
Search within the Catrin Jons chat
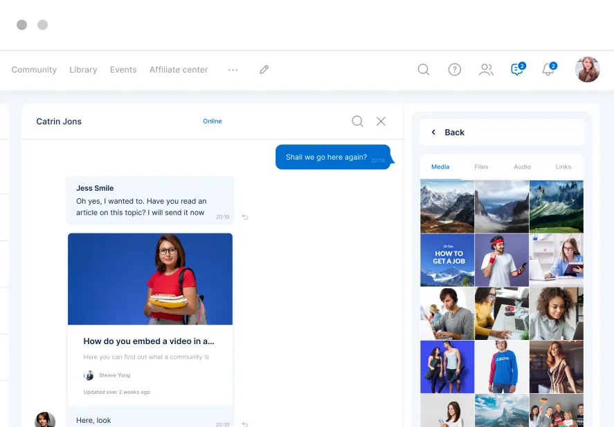click(357, 122)
